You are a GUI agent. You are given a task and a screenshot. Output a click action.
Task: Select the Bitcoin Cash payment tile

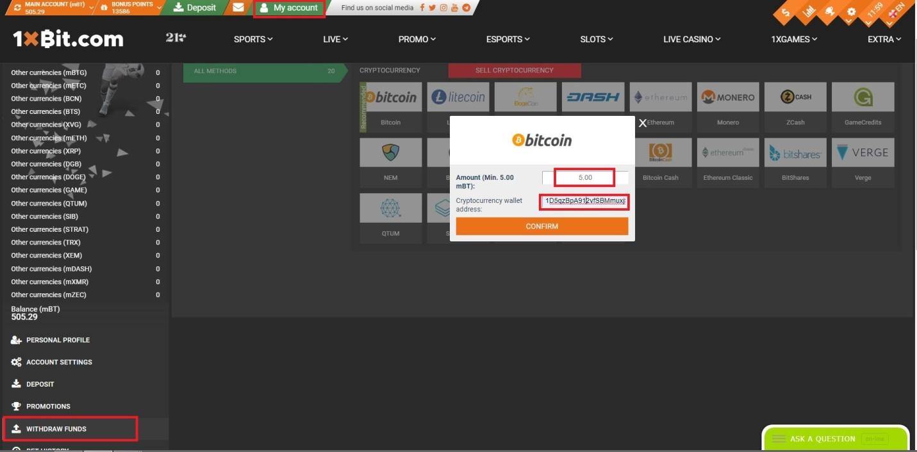661,162
